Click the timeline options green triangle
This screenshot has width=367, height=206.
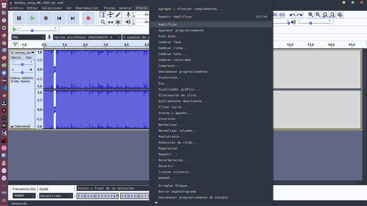click(x=15, y=45)
